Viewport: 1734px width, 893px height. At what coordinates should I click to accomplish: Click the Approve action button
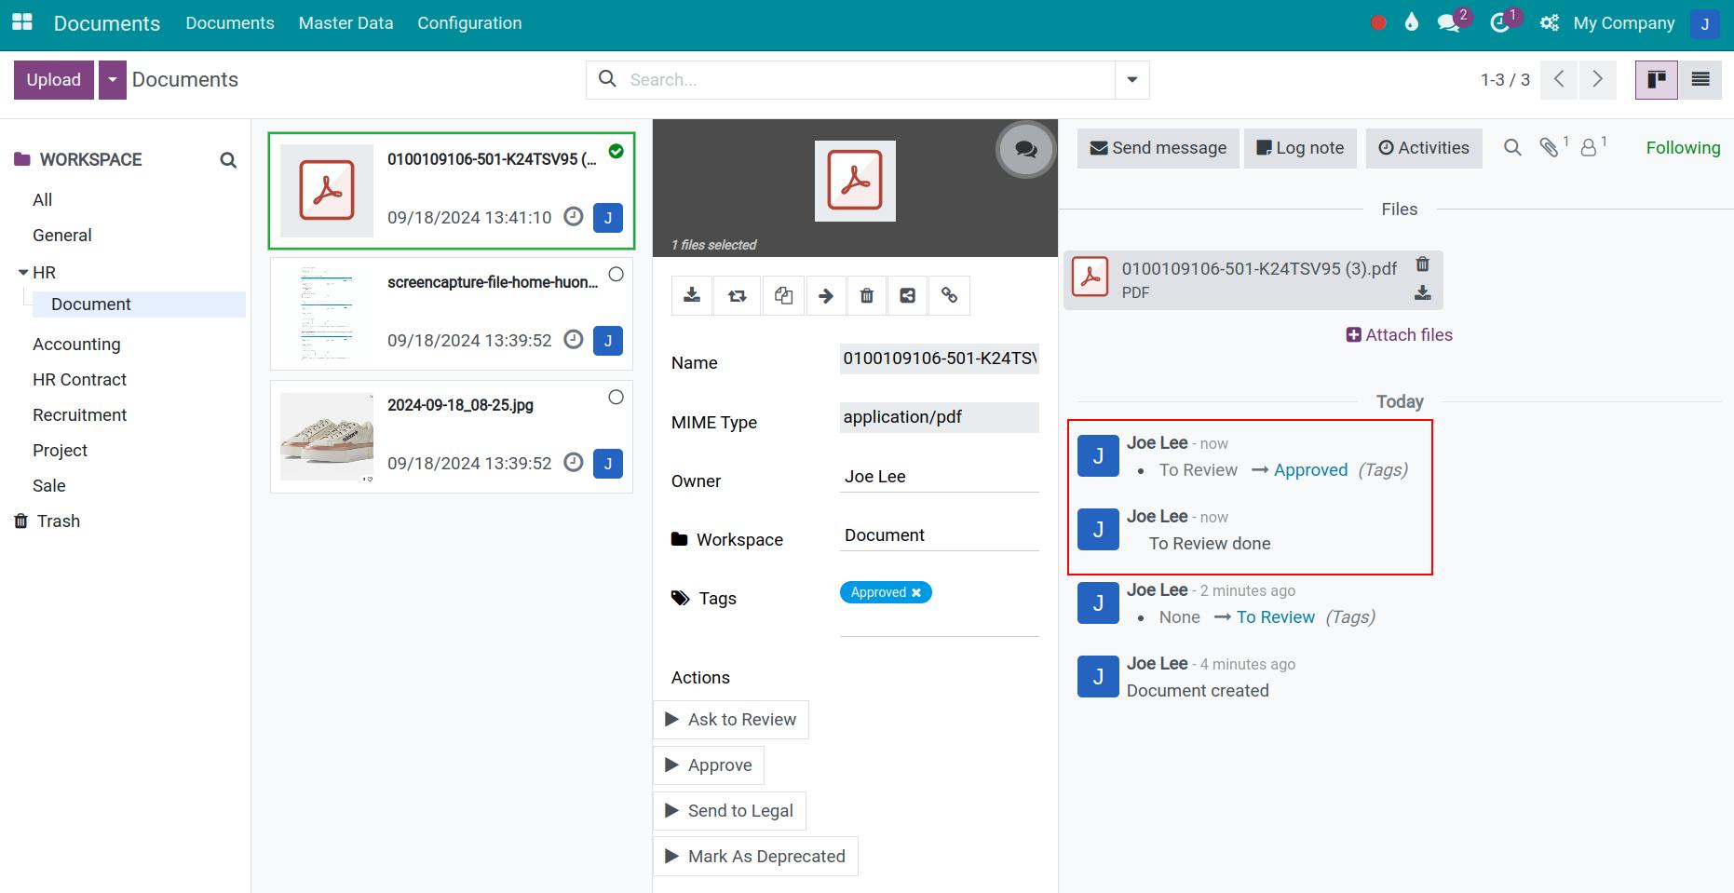coord(709,765)
